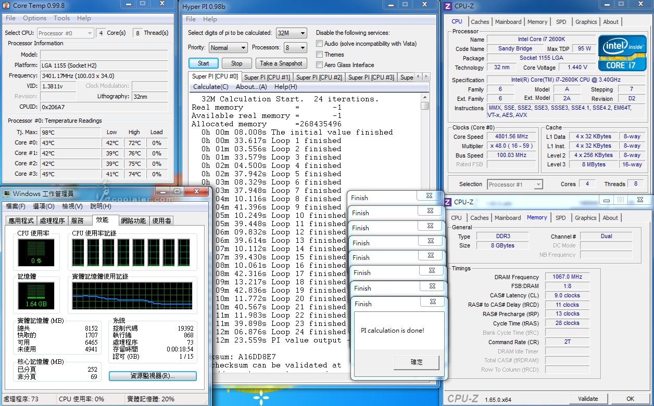654x406 pixels.
Task: Open the Calculate(C) menu in Super PI
Action: 210,87
